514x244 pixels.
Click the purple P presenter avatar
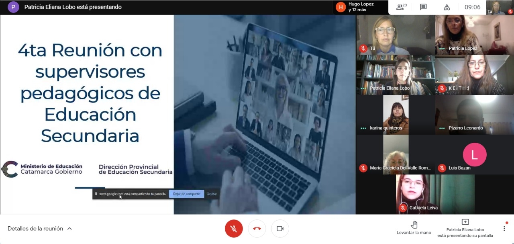coord(13,7)
